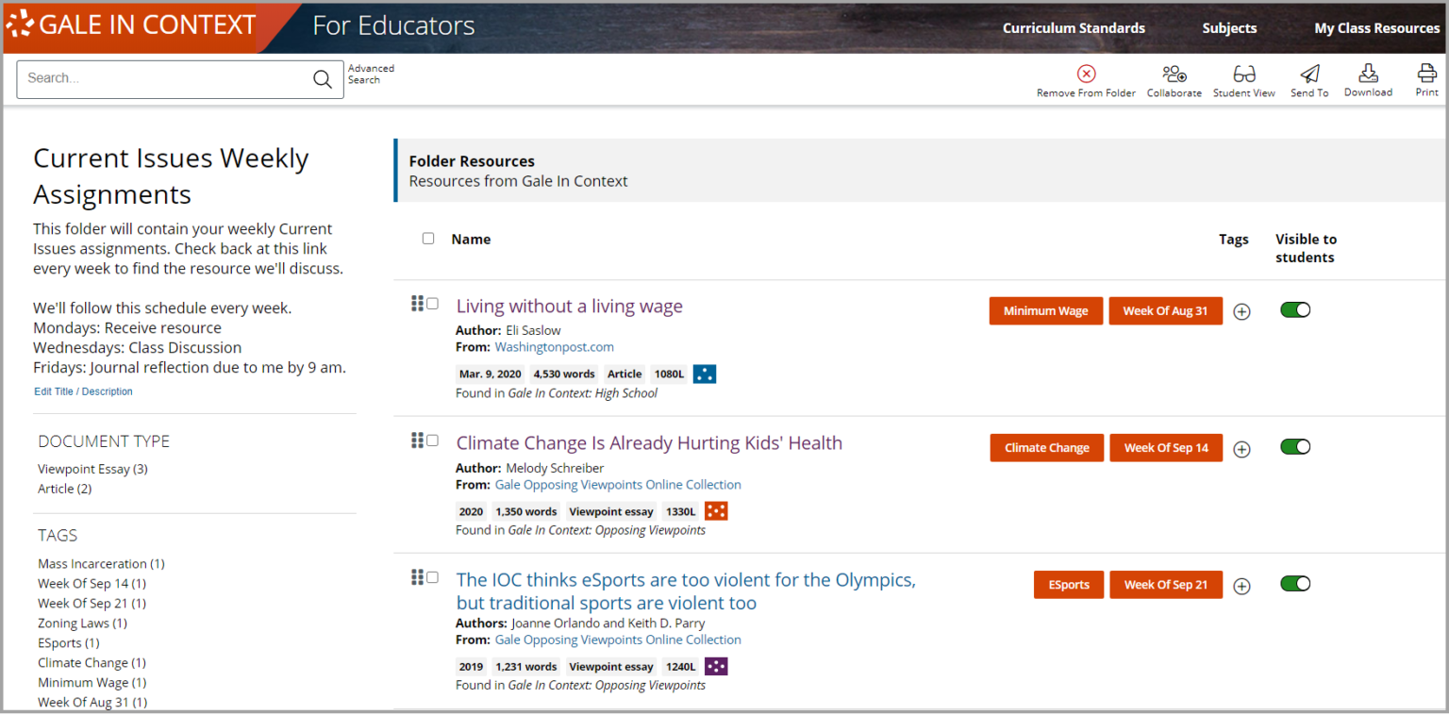The width and height of the screenshot is (1449, 715).
Task: Click the Edit Title / Description link
Action: 83,391
